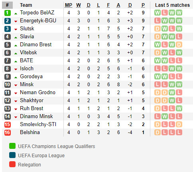Click the red rank 16 badge for Belshina

[8, 132]
